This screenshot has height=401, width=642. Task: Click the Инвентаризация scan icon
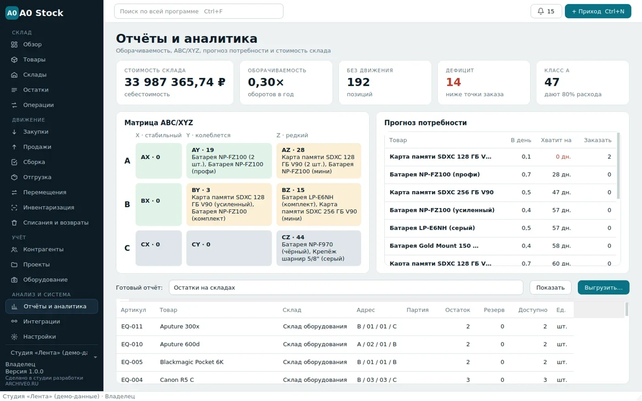click(14, 208)
